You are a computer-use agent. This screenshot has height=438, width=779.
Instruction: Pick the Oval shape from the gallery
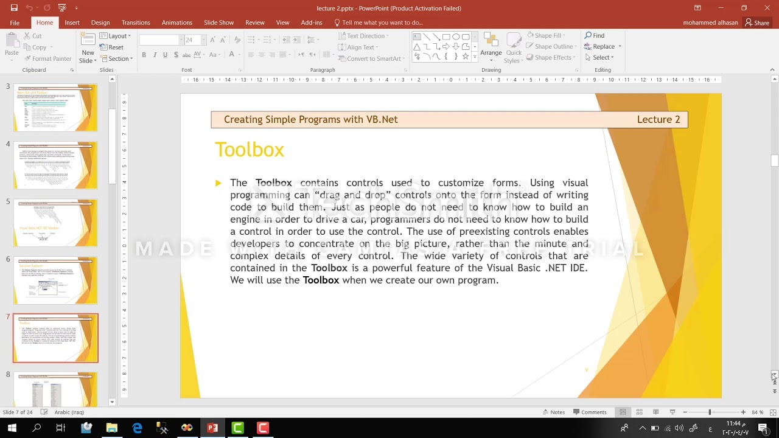(x=456, y=36)
